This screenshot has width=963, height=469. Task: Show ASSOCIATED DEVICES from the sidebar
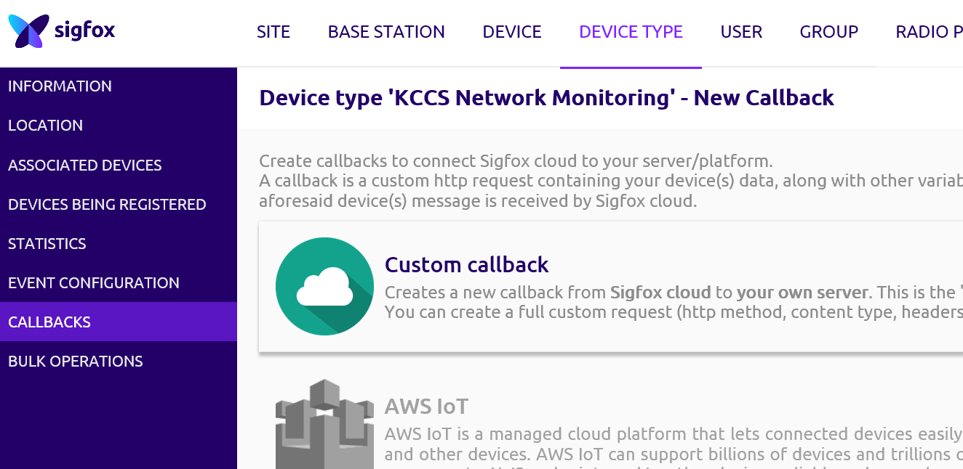[84, 166]
